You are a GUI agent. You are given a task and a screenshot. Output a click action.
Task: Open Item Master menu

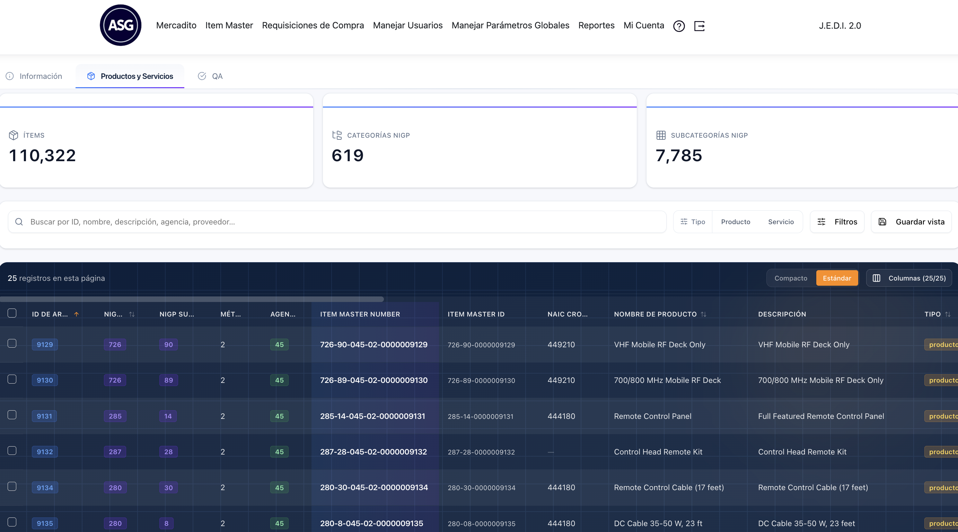[229, 25]
